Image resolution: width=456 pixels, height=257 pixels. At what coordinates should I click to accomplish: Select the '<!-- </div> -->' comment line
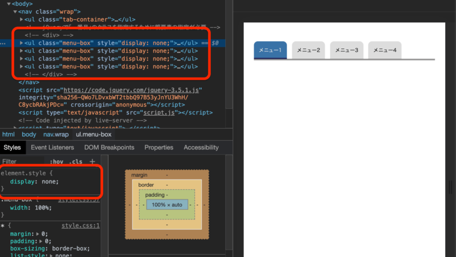pos(51,75)
